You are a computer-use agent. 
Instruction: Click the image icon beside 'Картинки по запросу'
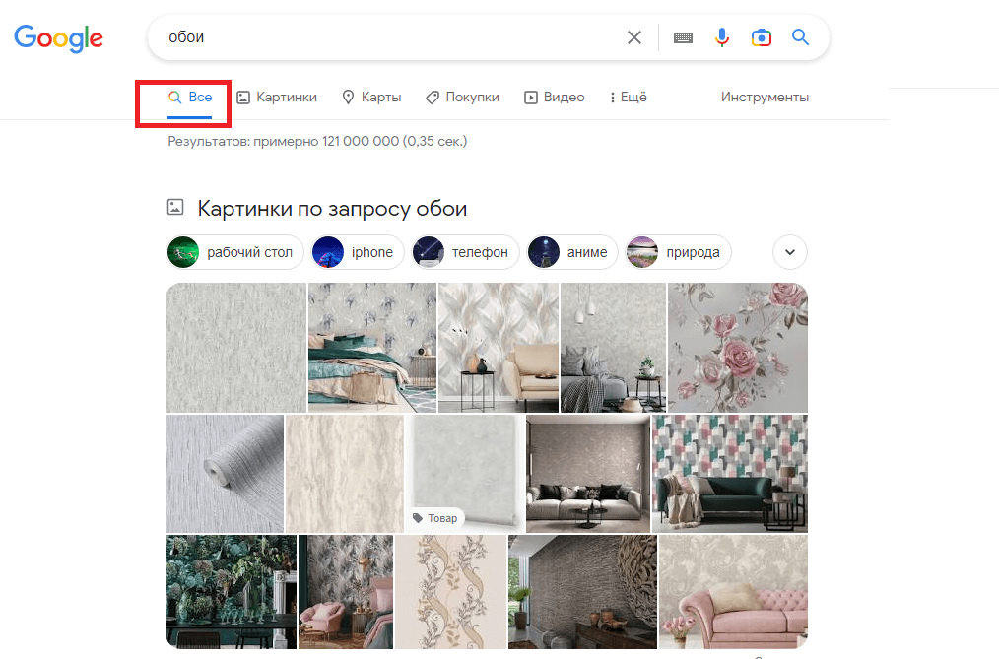(175, 207)
